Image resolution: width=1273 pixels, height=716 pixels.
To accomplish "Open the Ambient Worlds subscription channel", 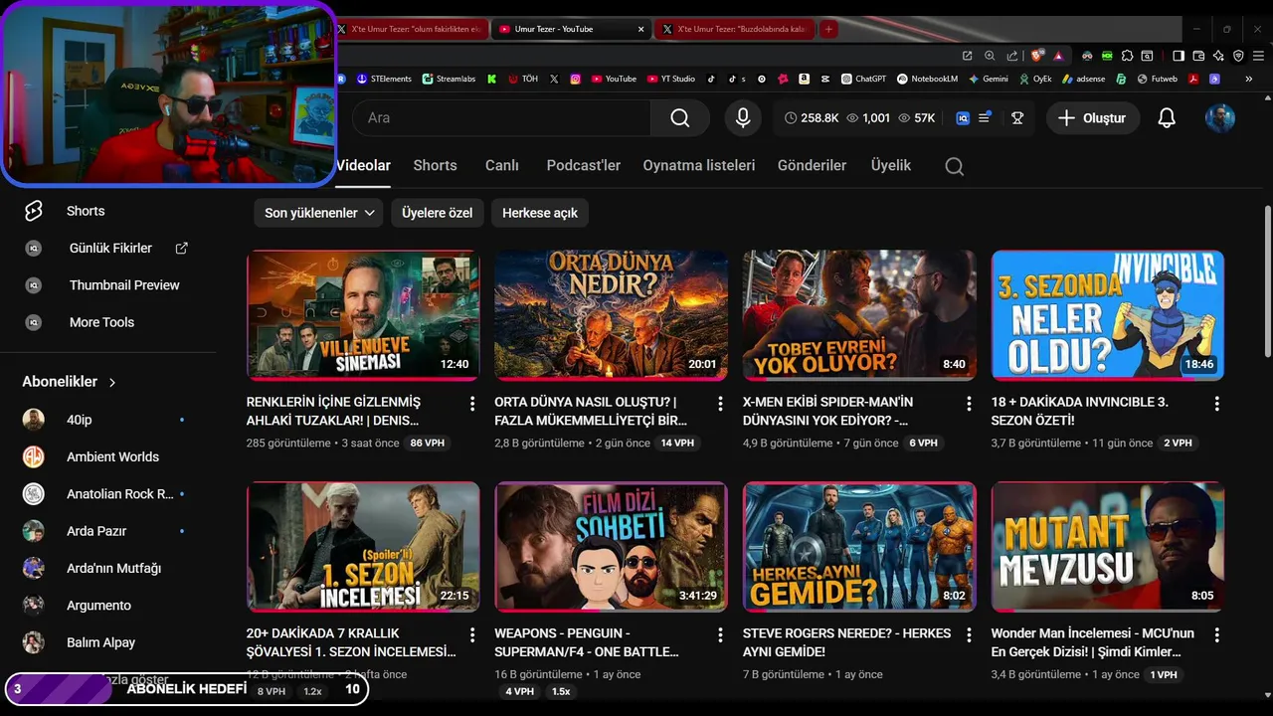I will 112,456.
